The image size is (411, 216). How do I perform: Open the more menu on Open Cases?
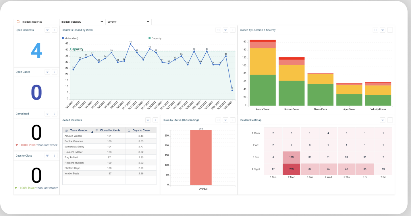pyautogui.click(x=55, y=72)
